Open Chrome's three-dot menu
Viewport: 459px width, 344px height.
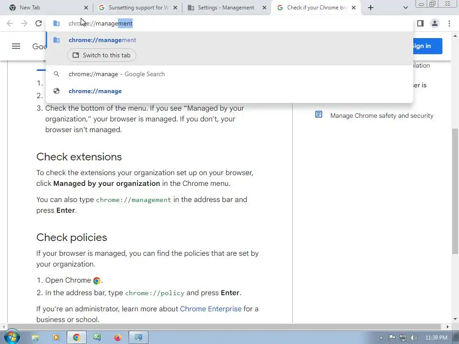click(449, 23)
